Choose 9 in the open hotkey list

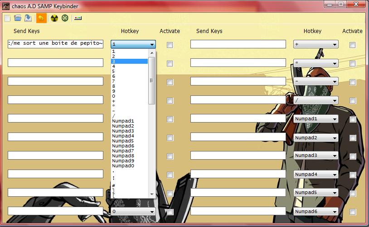click(130, 91)
